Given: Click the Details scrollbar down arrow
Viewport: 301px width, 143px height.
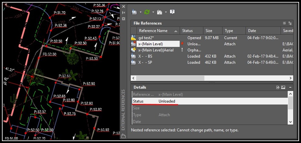Looking at the screenshot, I should (x=291, y=122).
